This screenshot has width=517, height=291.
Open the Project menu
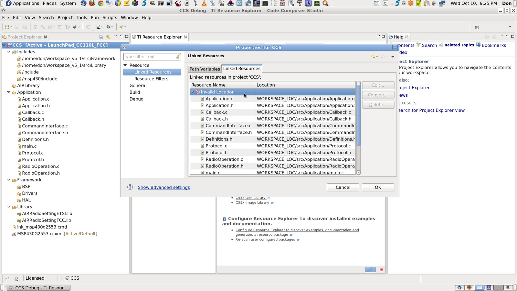pos(65,17)
